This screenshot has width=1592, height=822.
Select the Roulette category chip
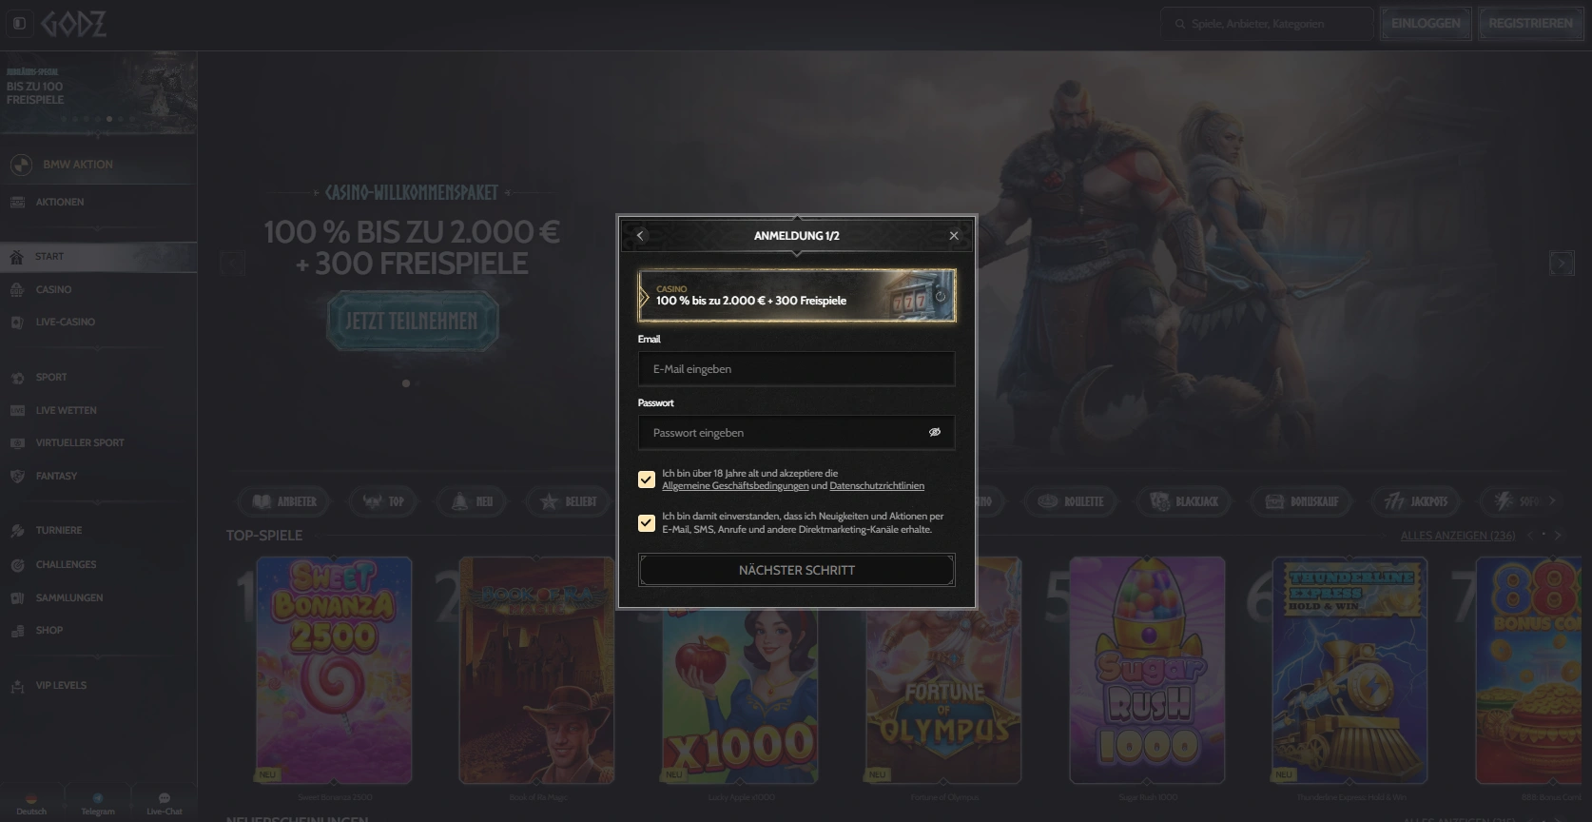[x=1071, y=501]
